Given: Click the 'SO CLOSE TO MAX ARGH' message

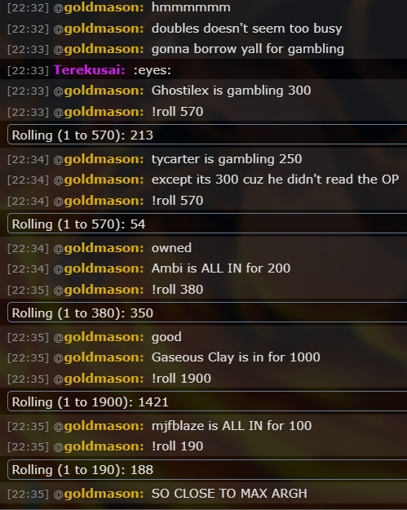Looking at the screenshot, I should [229, 494].
